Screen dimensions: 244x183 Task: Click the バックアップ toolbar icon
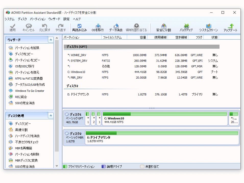(186, 28)
